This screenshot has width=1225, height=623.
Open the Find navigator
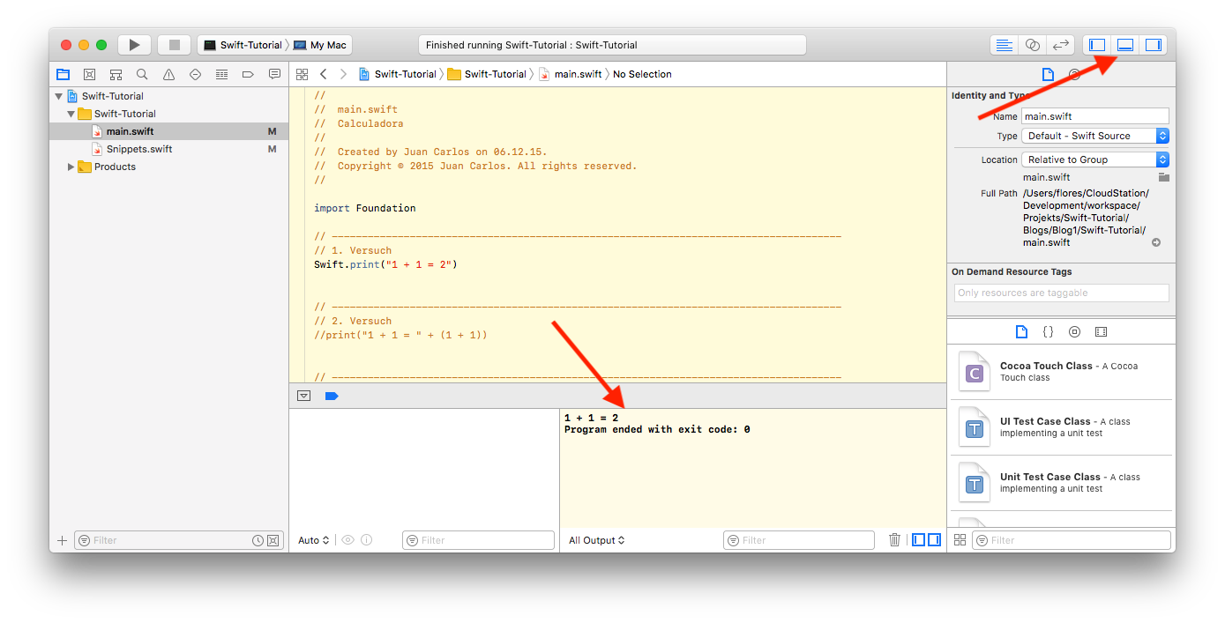pyautogui.click(x=141, y=74)
